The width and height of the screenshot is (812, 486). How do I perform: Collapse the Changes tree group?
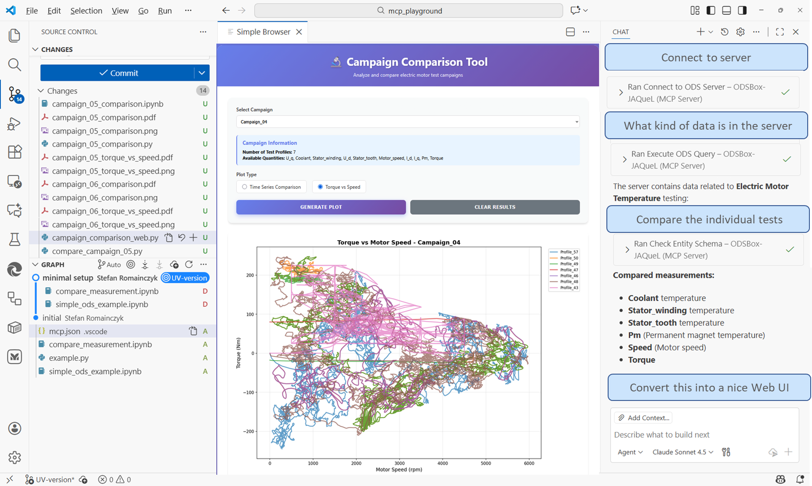pyautogui.click(x=41, y=91)
